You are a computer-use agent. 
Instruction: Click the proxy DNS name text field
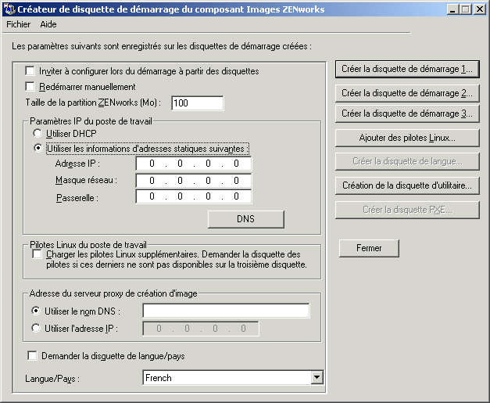[227, 311]
